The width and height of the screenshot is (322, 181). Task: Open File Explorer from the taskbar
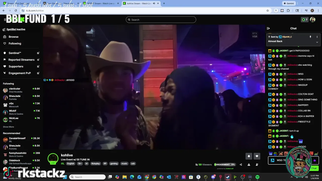(125, 177)
